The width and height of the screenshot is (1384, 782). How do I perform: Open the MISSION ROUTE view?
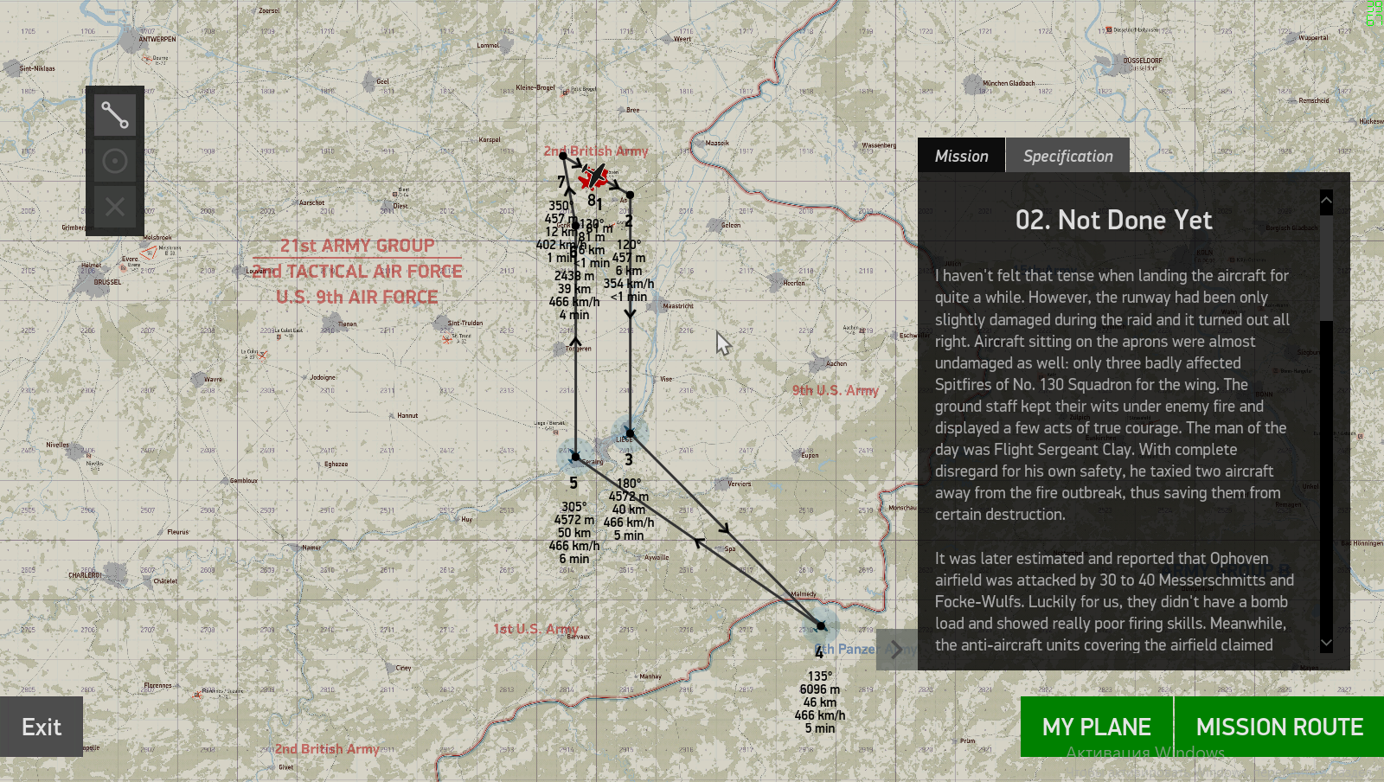click(1279, 727)
